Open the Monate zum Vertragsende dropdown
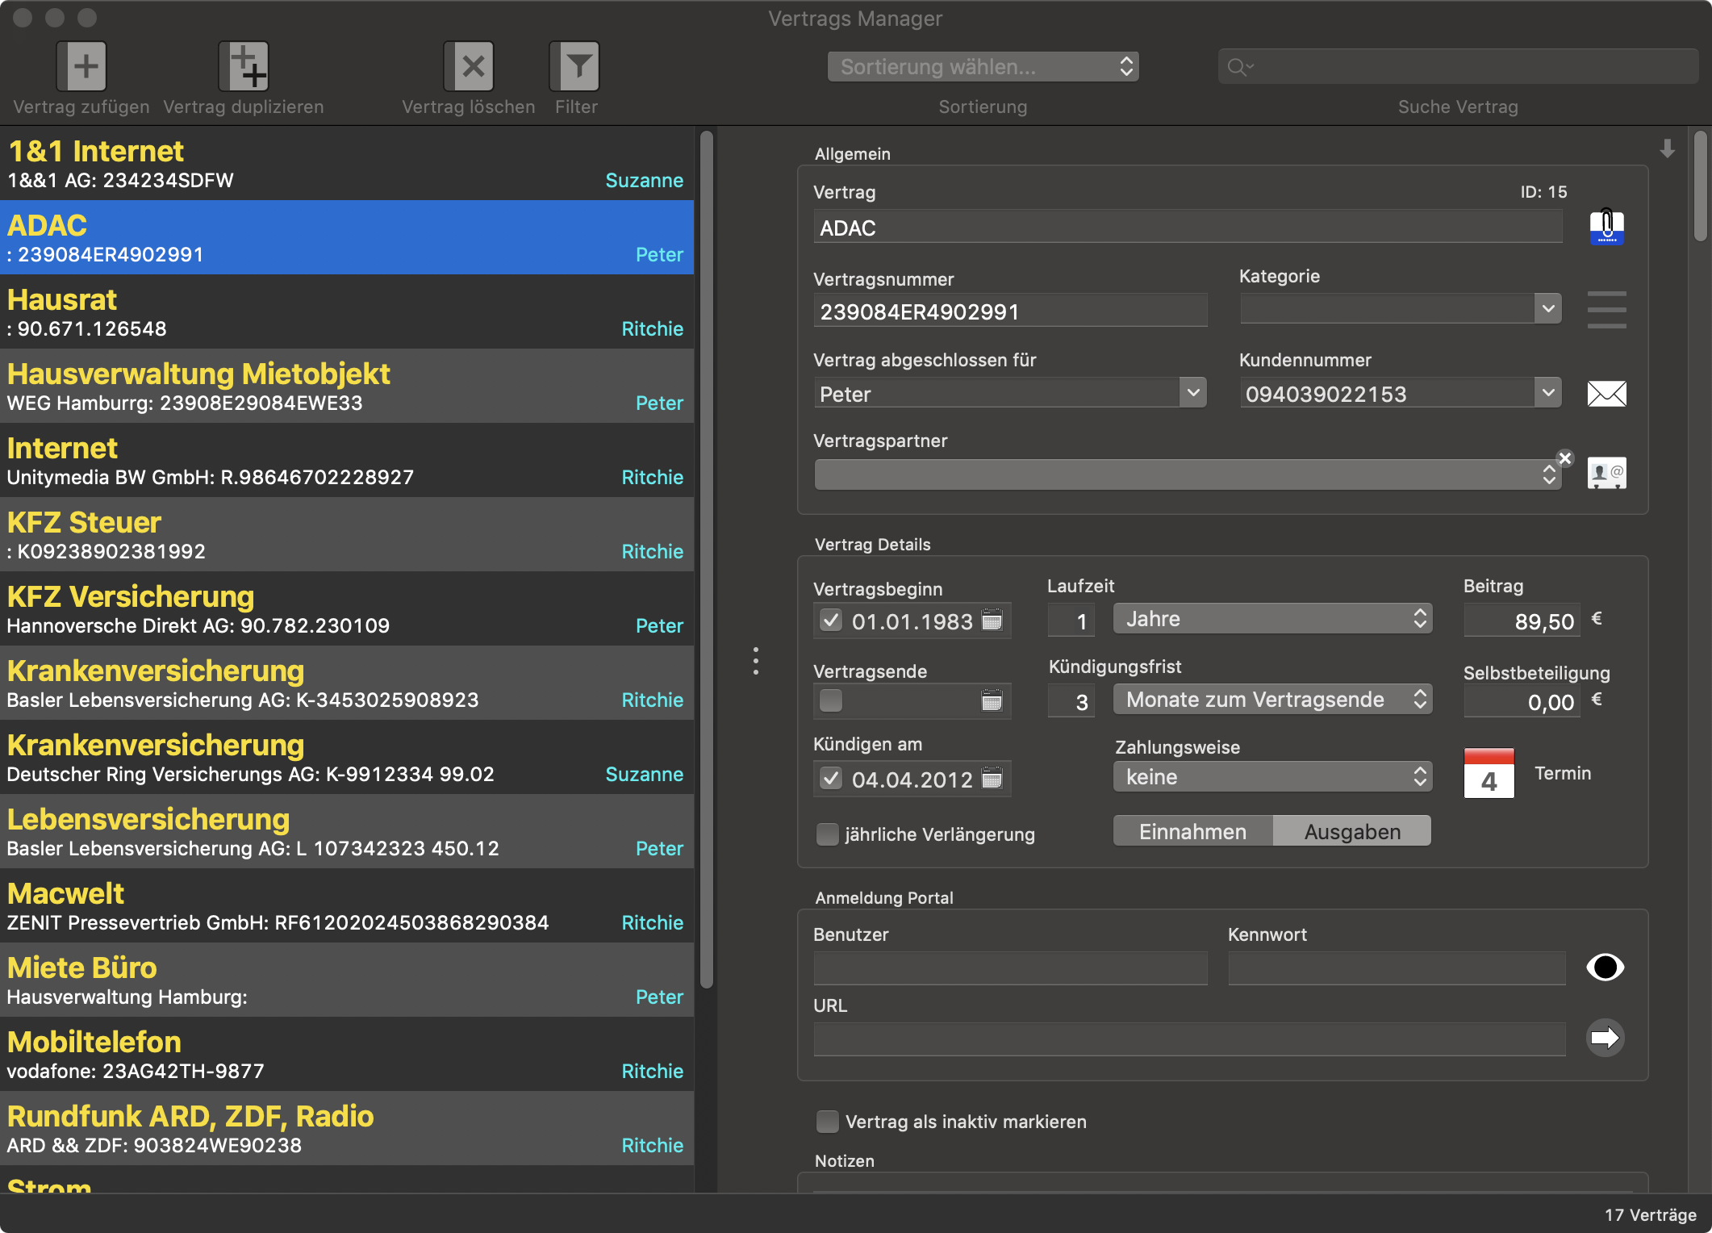This screenshot has width=1712, height=1233. pyautogui.click(x=1272, y=700)
